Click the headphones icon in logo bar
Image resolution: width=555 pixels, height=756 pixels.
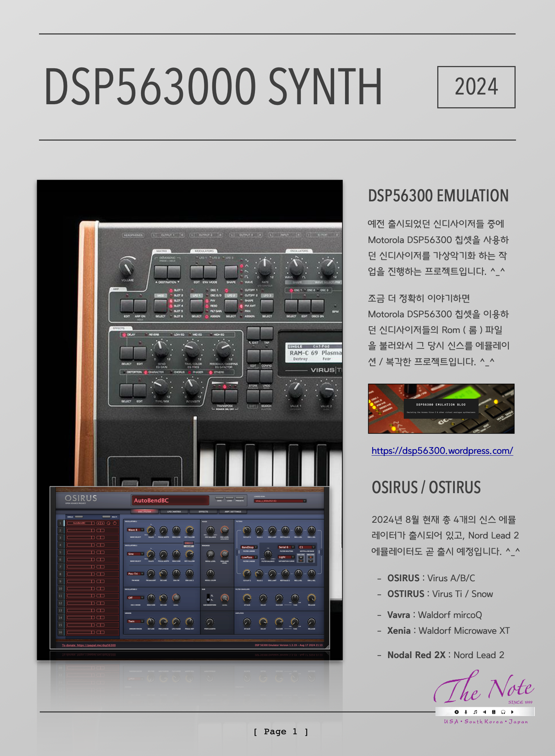503,712
